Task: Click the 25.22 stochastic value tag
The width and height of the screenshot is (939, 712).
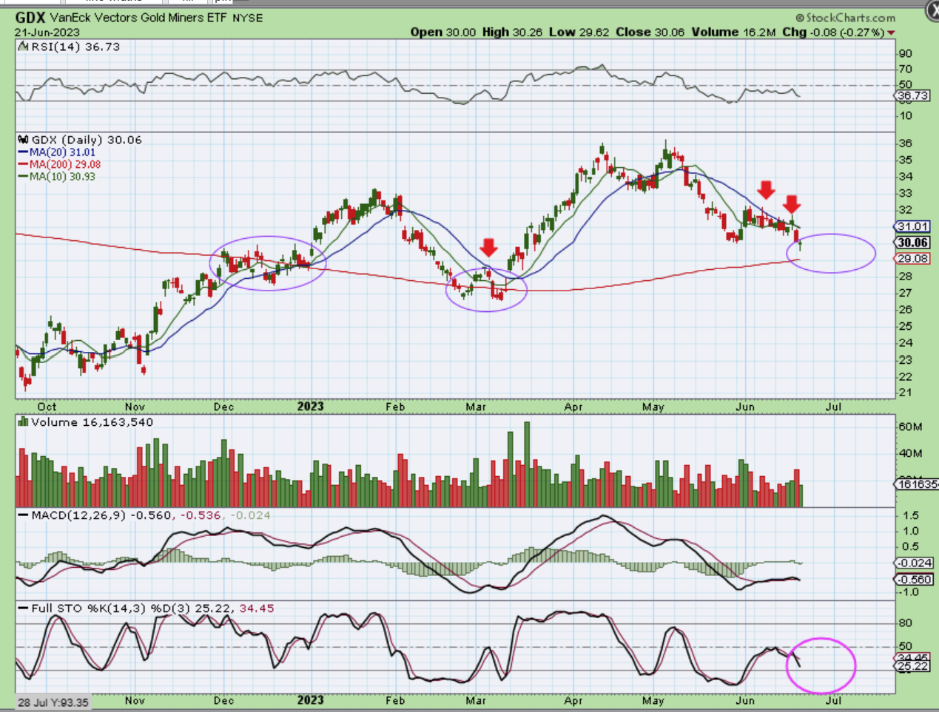Action: [x=912, y=666]
